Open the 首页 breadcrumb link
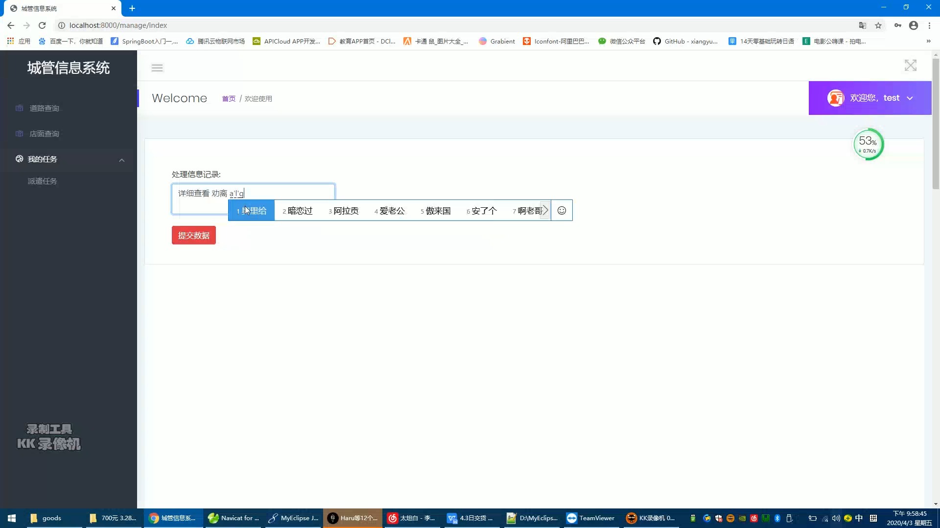Screen dimensions: 940x528 [229, 99]
